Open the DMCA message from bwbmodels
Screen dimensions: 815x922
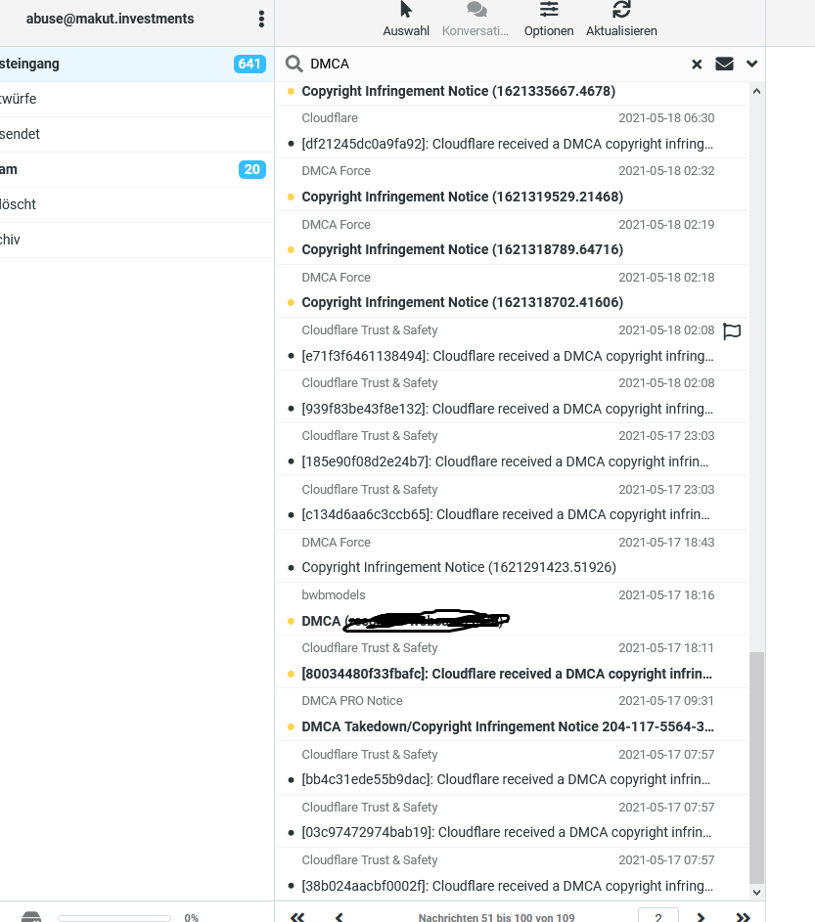click(512, 608)
